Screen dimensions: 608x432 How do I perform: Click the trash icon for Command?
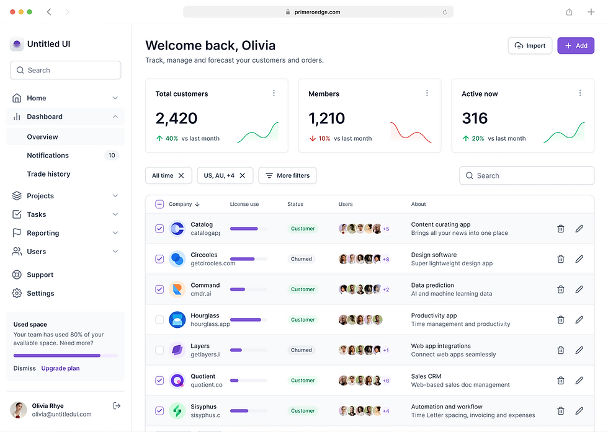(560, 289)
